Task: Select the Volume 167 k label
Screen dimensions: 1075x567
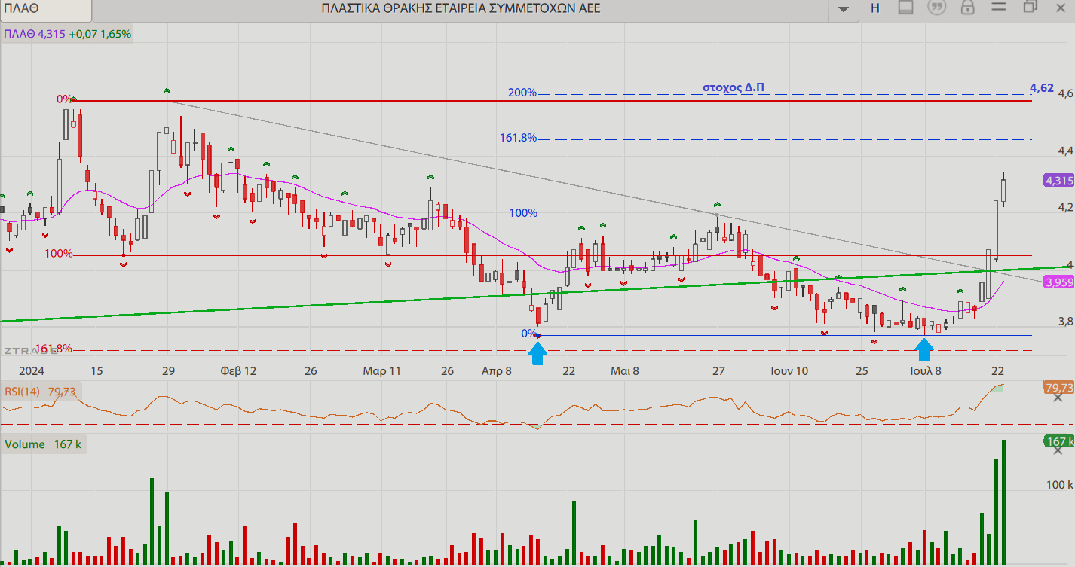Action: [x=43, y=444]
